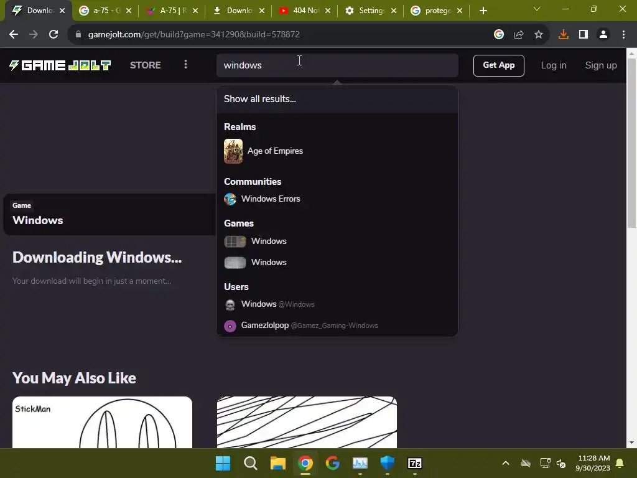Click the Log in link
The width and height of the screenshot is (637, 478).
[x=553, y=65]
